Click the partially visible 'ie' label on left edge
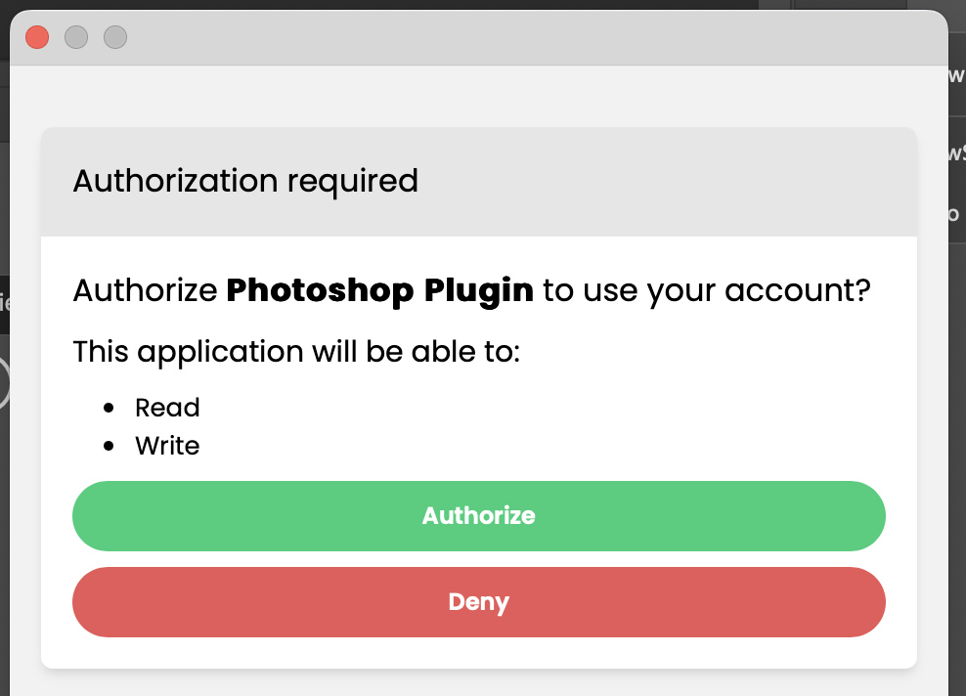Screen dimensions: 966x696 [x=5, y=304]
